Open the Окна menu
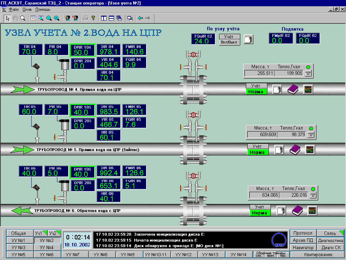This screenshot has height=260, width=346. [27, 9]
